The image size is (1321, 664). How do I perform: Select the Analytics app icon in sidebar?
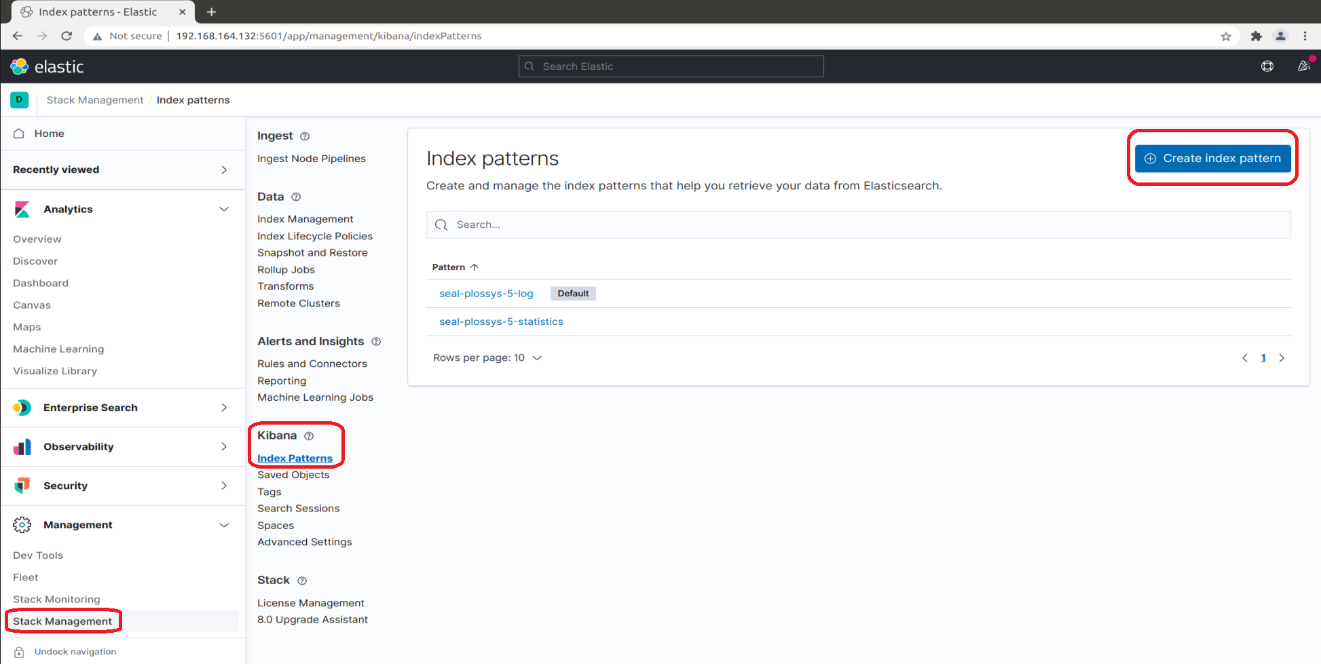point(22,209)
